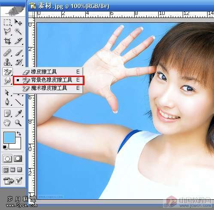Choose 橡皮擦工具 from the flyout
Viewport: 214px width, 210px height.
click(48, 72)
